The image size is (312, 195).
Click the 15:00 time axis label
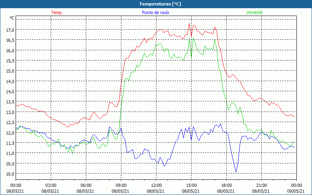pos(191,186)
